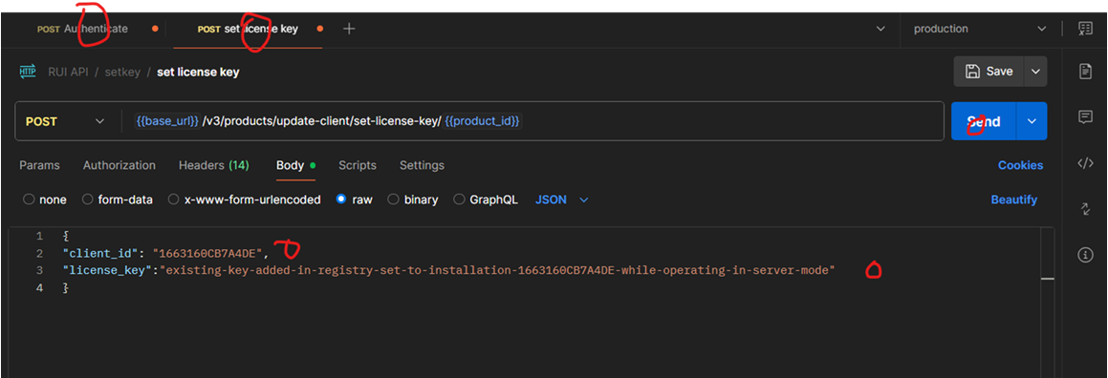Select the raw body type
Screen dimensions: 1108x378
click(x=354, y=199)
